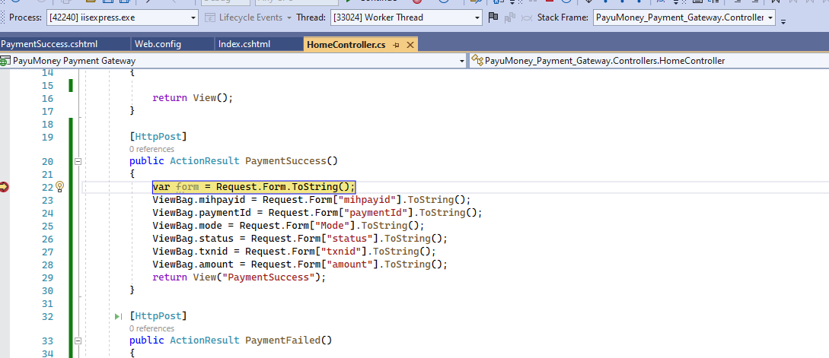Open the 0 references link above PaymentFailed

tap(151, 328)
